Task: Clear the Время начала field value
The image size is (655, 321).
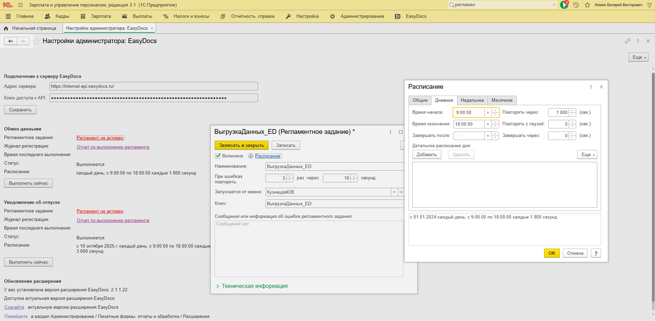Action: coord(488,113)
